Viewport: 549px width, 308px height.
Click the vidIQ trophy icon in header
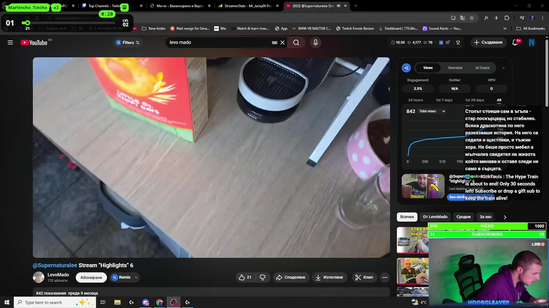[458, 42]
